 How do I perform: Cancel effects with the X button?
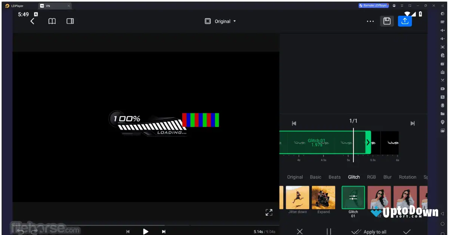299,231
